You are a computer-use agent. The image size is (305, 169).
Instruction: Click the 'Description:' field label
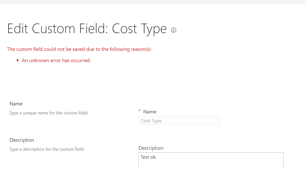(x=151, y=148)
